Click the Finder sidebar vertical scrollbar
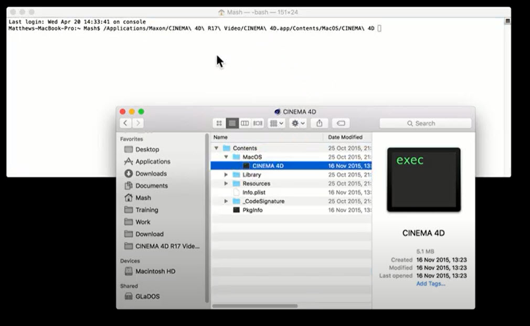530x326 pixels. pos(207,218)
